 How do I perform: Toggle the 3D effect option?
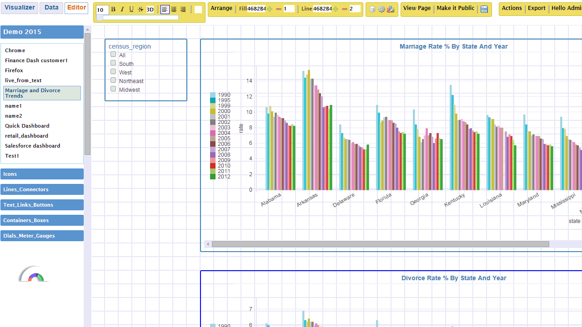point(150,9)
